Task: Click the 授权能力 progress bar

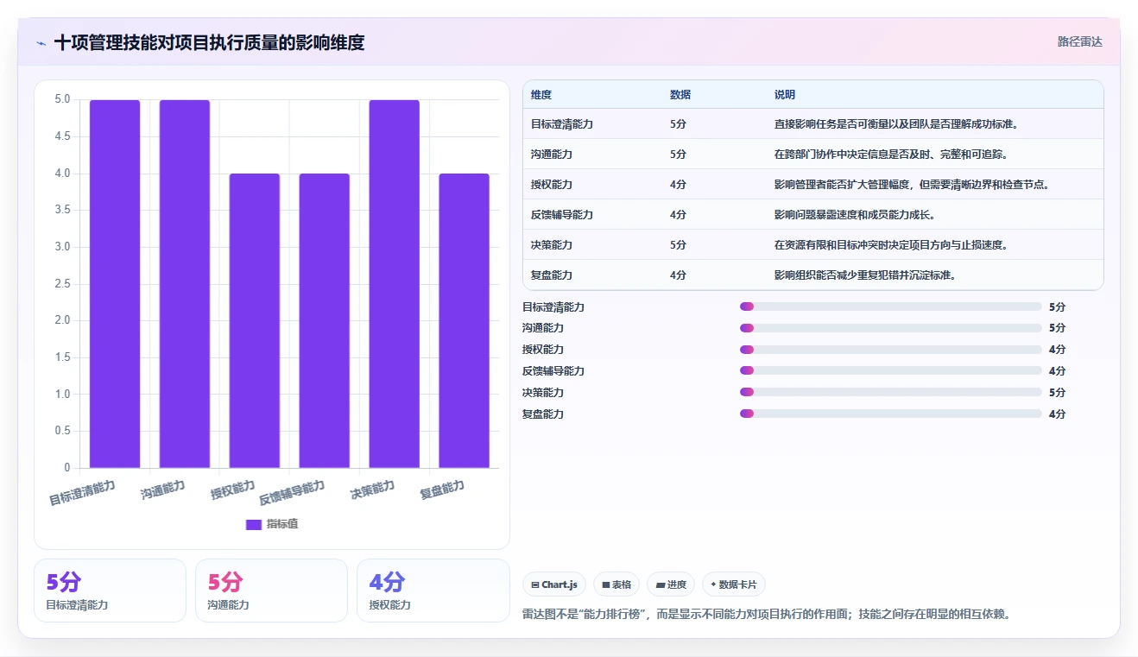Action: pos(891,350)
